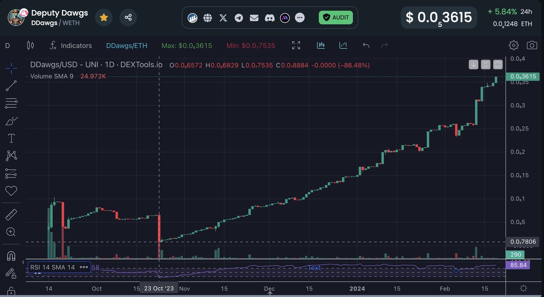The width and height of the screenshot is (544, 297).
Task: Select the brush drawing tool
Action: coord(11,121)
